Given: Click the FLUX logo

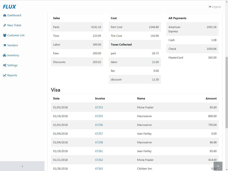Looking at the screenshot, I should tap(9, 7).
